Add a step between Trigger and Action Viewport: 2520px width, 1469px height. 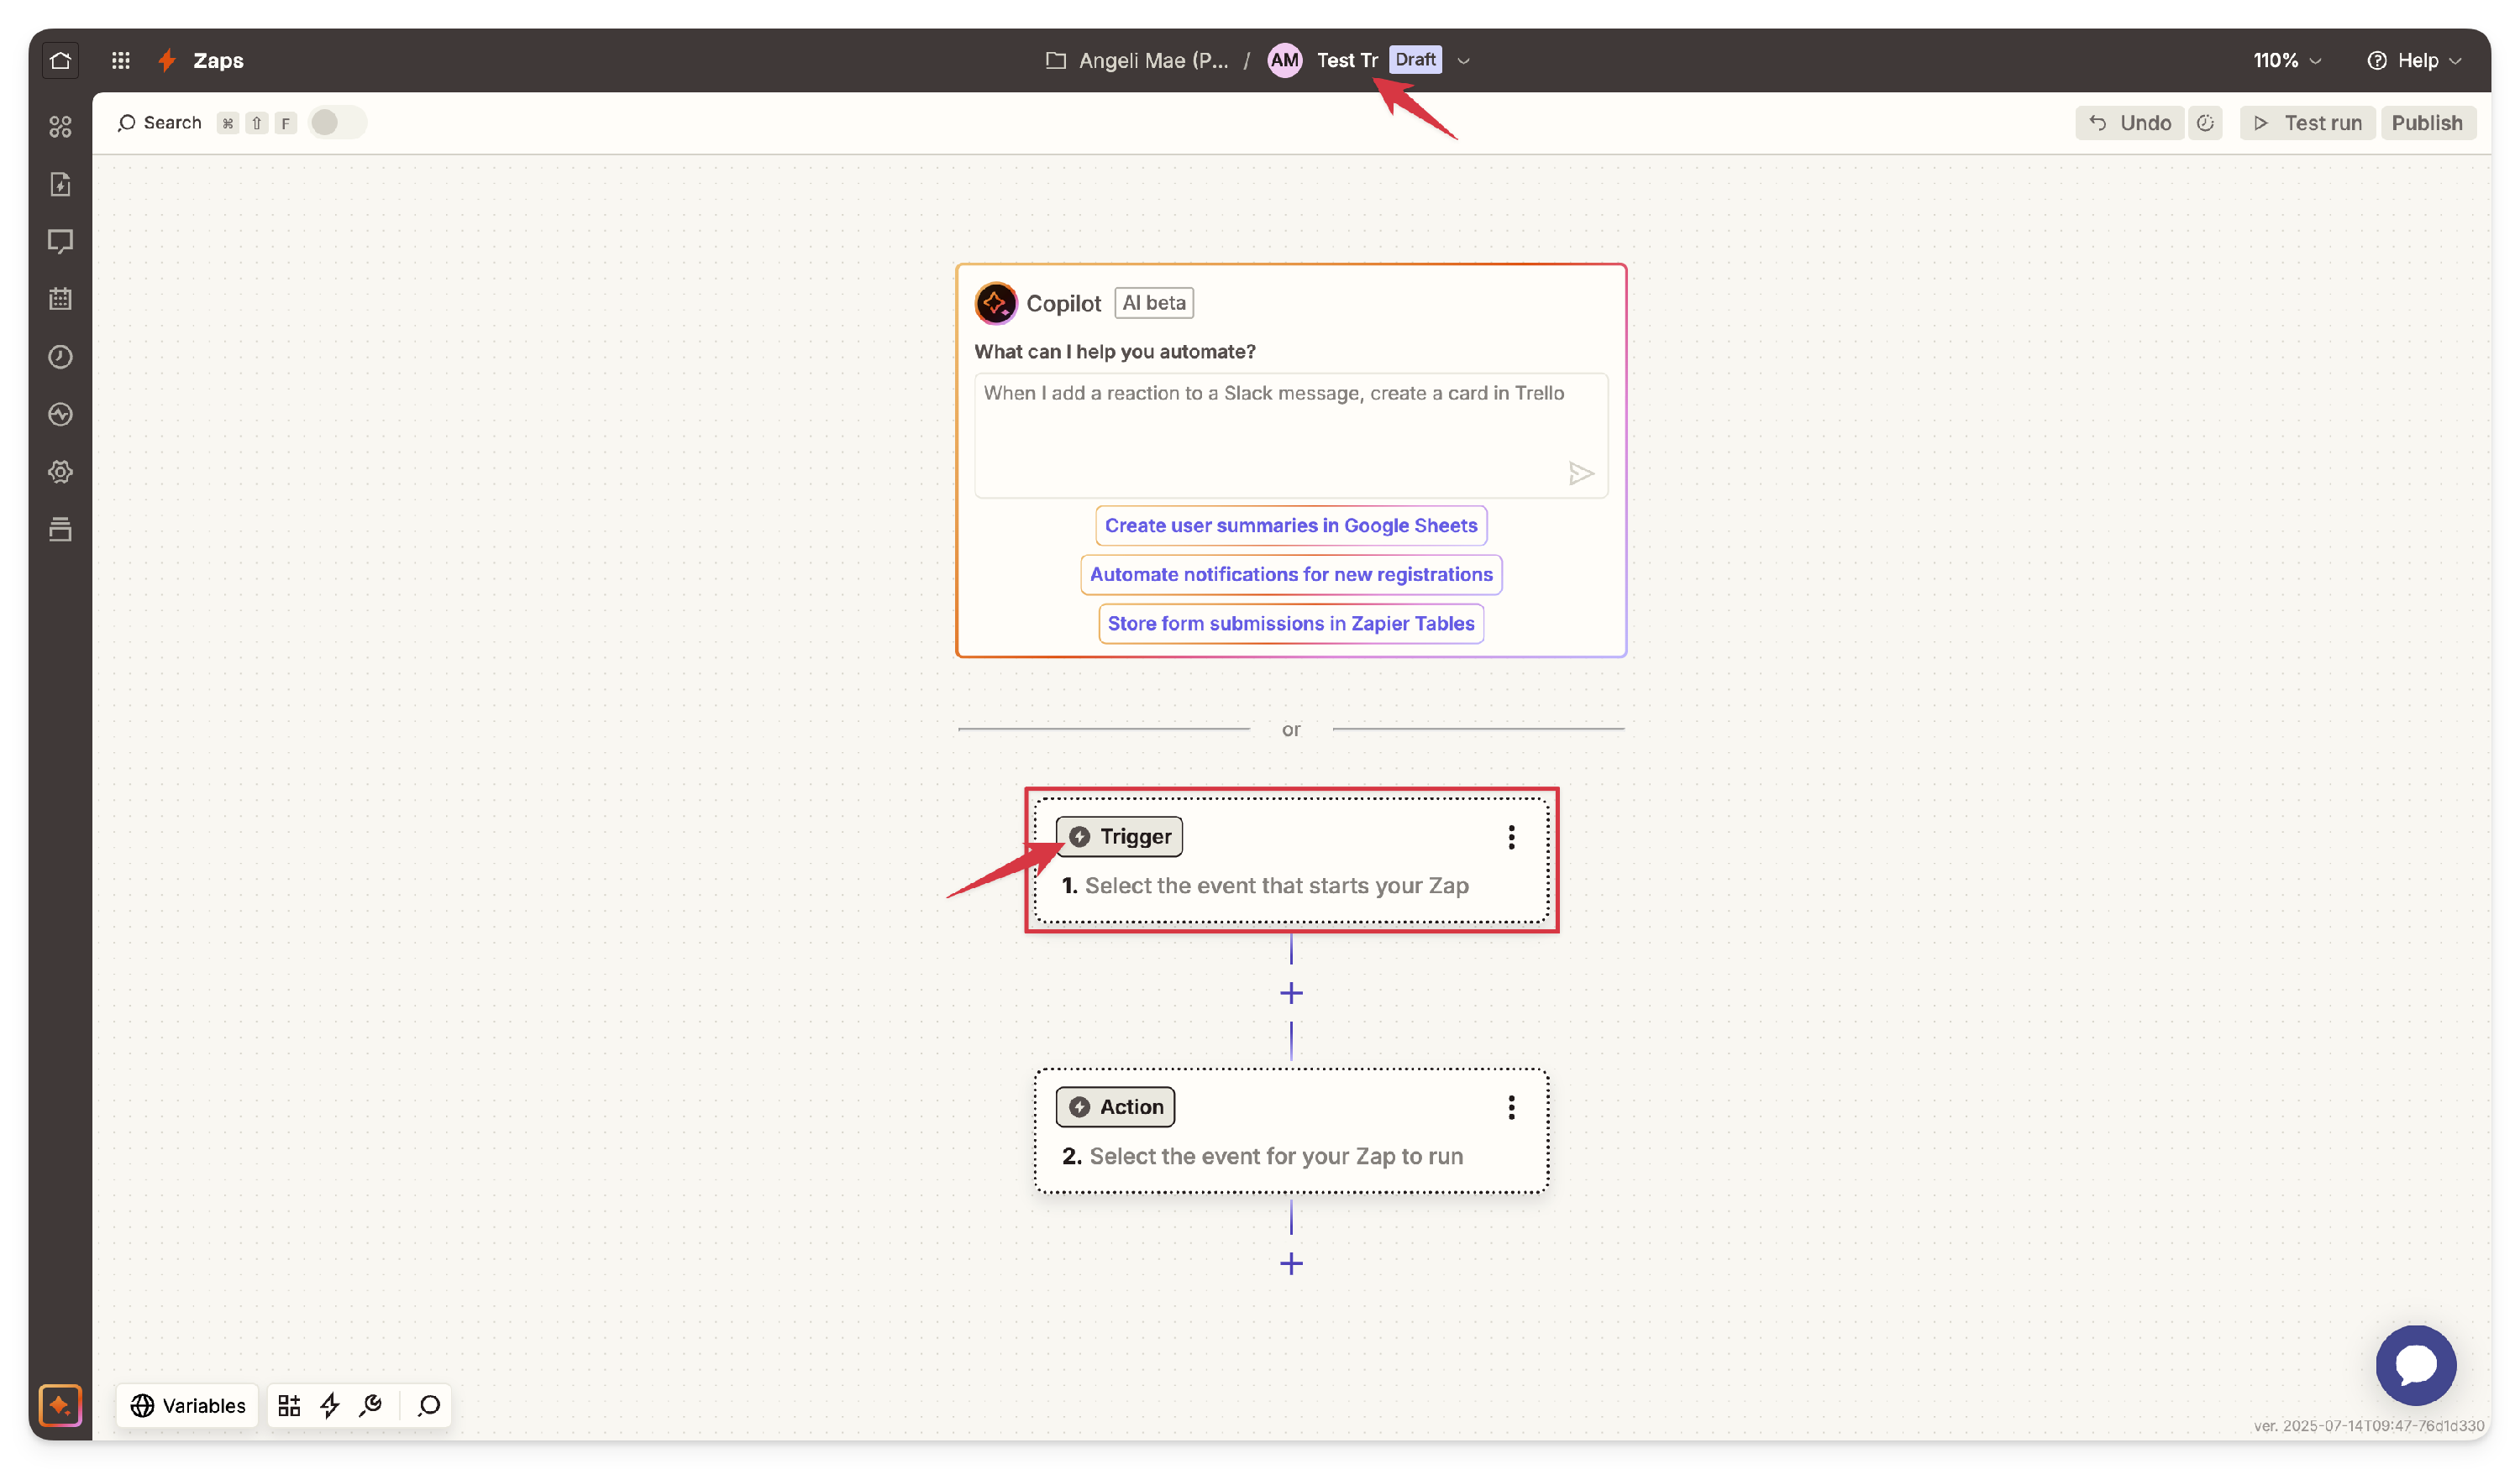(1292, 993)
